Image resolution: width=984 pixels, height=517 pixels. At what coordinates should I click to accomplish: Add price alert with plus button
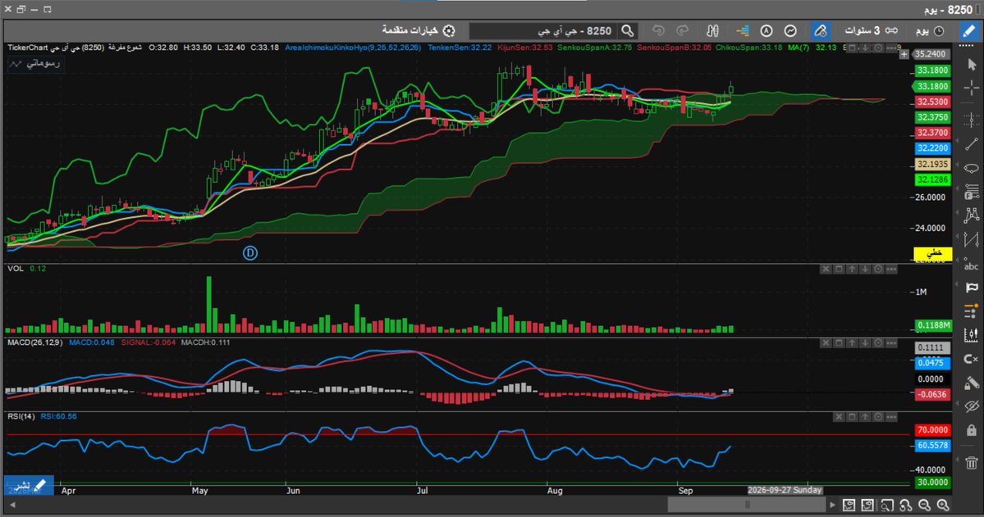click(x=904, y=55)
